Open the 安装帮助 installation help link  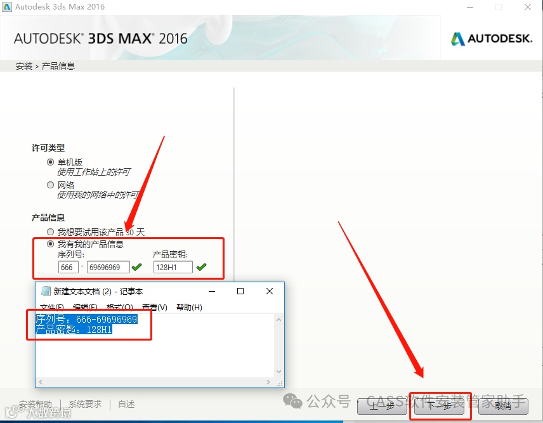[x=36, y=404]
